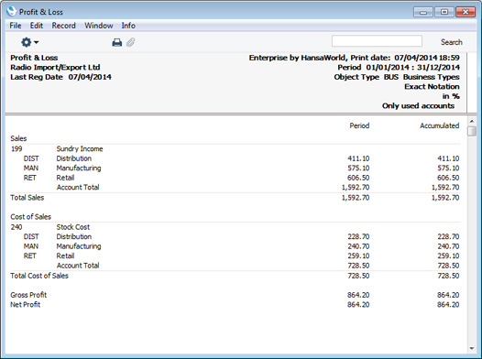Focus the search input field

pos(377,41)
